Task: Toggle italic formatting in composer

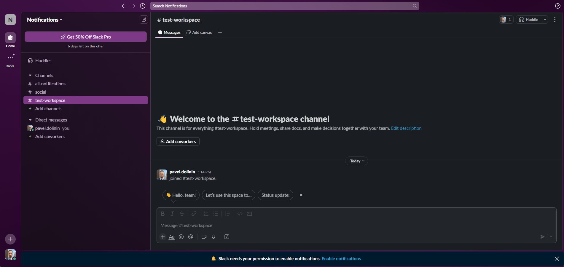Action: click(x=172, y=214)
